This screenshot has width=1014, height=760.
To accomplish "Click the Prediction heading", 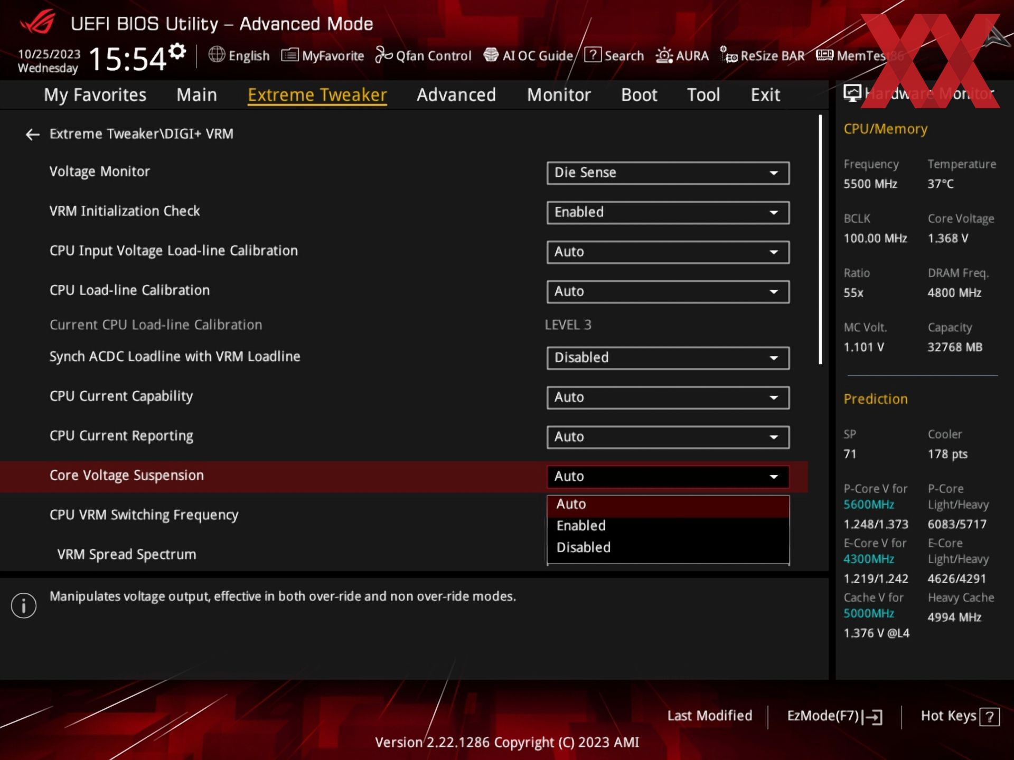I will pos(876,399).
